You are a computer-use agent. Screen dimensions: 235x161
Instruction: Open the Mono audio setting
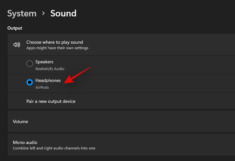pyautogui.click(x=122, y=145)
